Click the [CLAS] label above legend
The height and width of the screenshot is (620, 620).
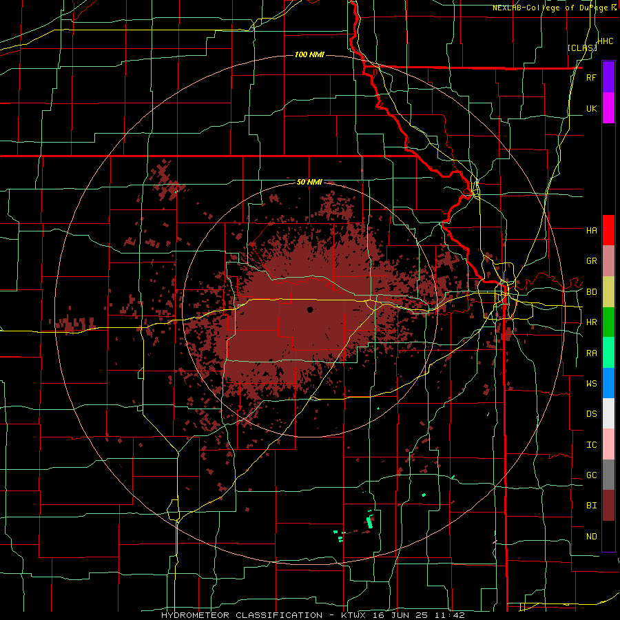582,48
